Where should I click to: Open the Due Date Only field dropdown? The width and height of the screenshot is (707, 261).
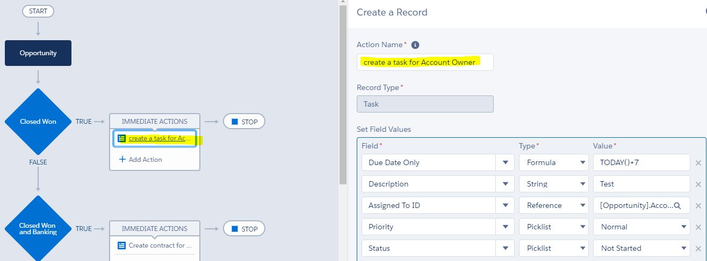click(505, 162)
